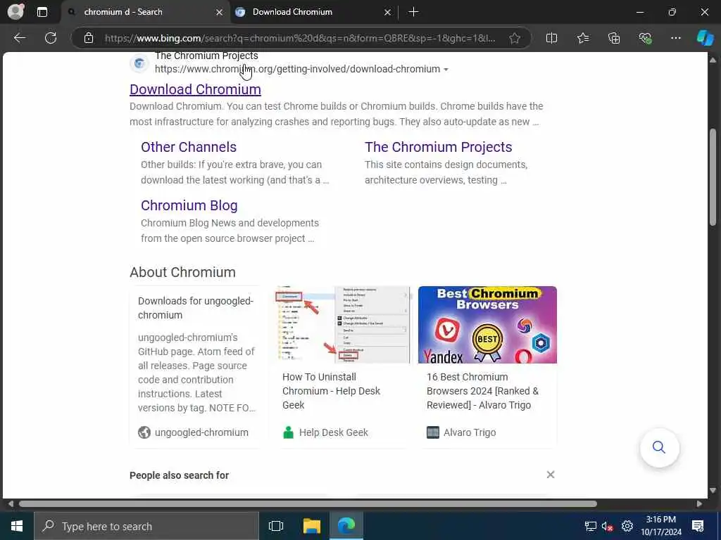
Task: Open the 'Download Chromium' result link
Action: click(195, 89)
